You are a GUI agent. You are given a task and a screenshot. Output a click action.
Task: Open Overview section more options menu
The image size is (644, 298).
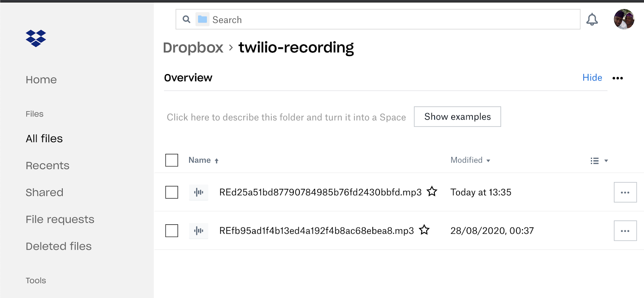[617, 78]
